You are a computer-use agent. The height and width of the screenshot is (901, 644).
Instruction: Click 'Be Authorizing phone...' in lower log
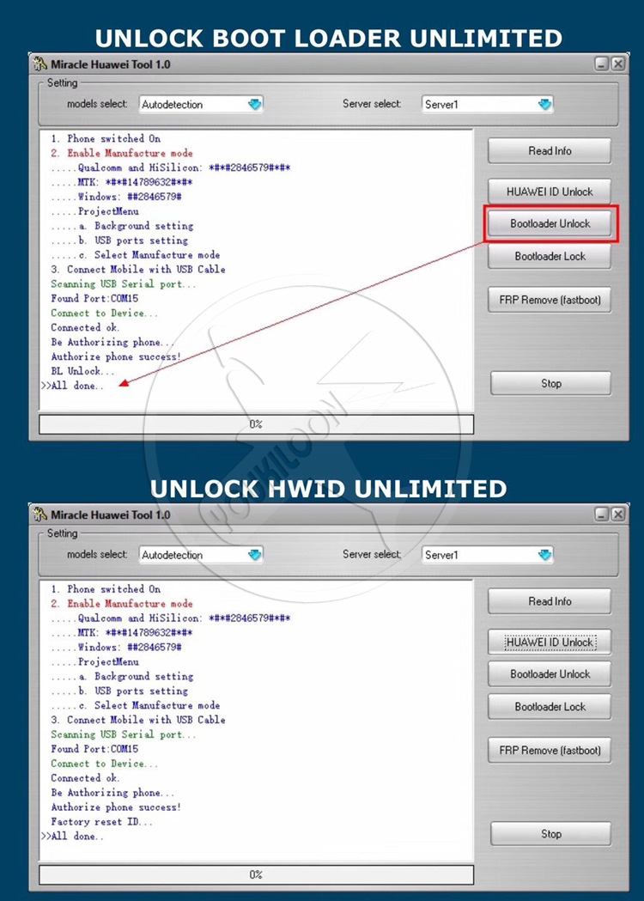112,793
